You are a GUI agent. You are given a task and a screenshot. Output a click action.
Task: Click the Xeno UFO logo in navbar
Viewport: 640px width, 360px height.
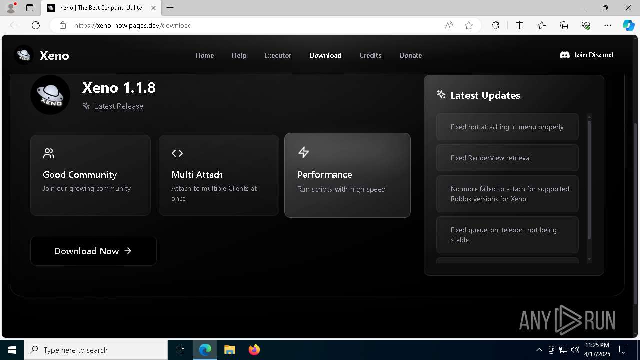click(24, 55)
